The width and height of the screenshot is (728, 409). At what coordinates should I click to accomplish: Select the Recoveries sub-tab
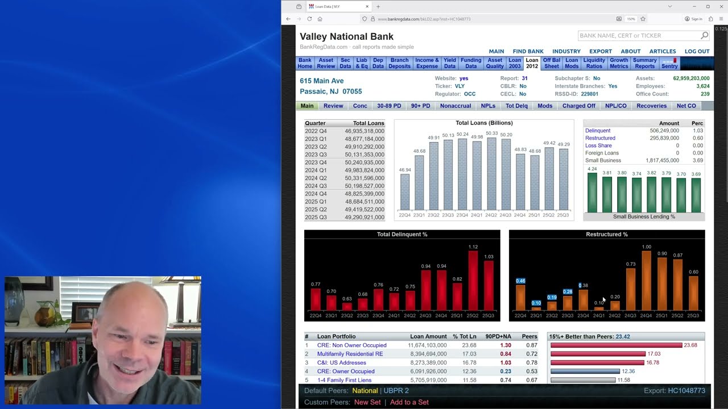[651, 106]
